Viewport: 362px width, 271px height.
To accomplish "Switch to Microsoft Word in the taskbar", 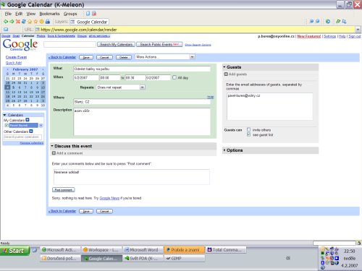I will pos(143,250).
